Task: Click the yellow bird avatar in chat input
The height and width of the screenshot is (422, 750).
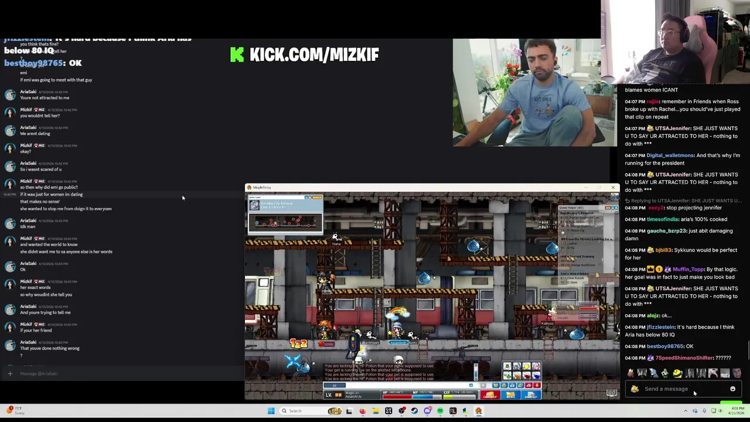Action: (x=635, y=389)
